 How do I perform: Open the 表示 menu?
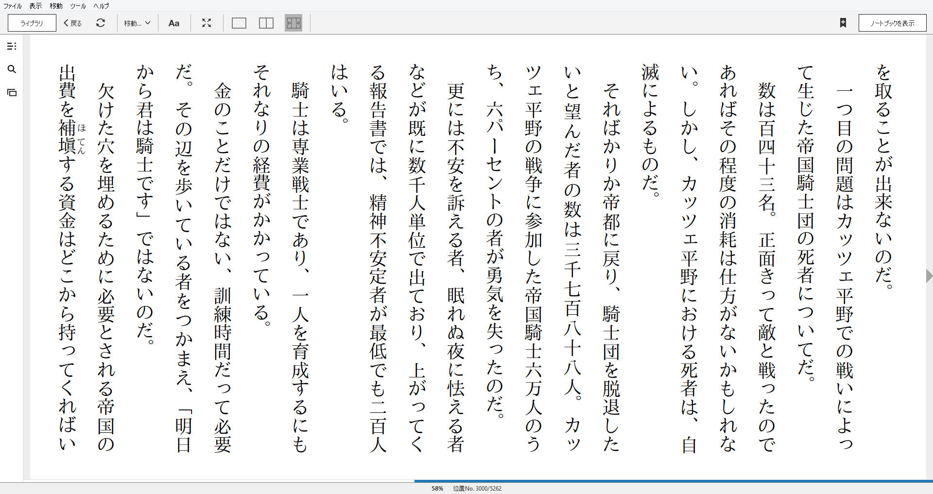point(35,6)
